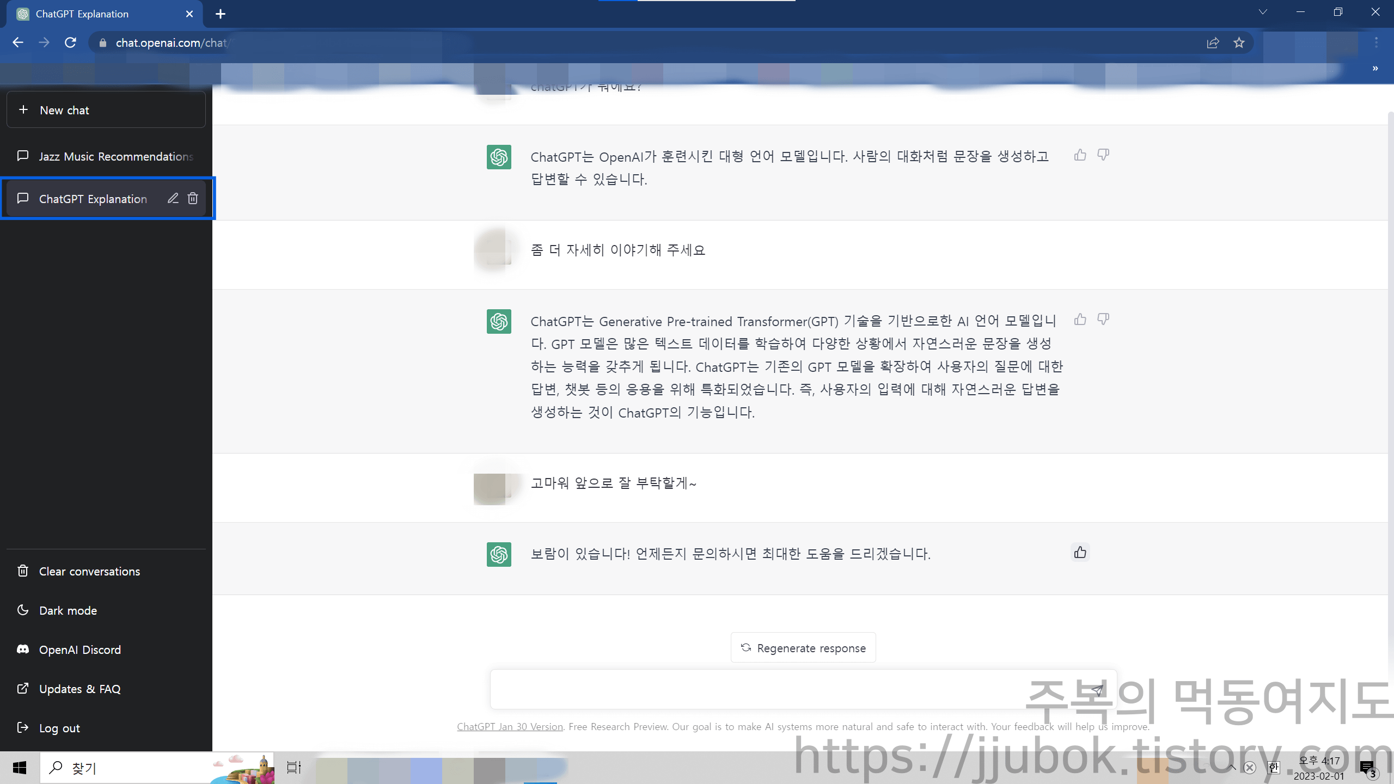
Task: Open the Windows Start menu
Action: point(20,768)
